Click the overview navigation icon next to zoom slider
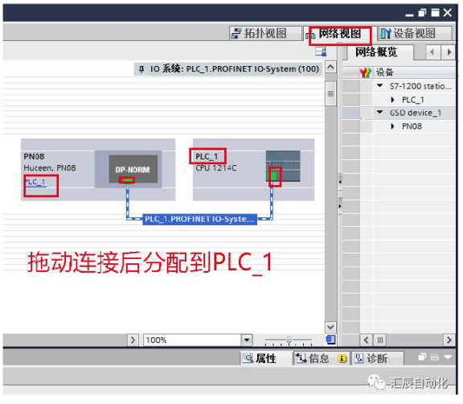 (330, 340)
